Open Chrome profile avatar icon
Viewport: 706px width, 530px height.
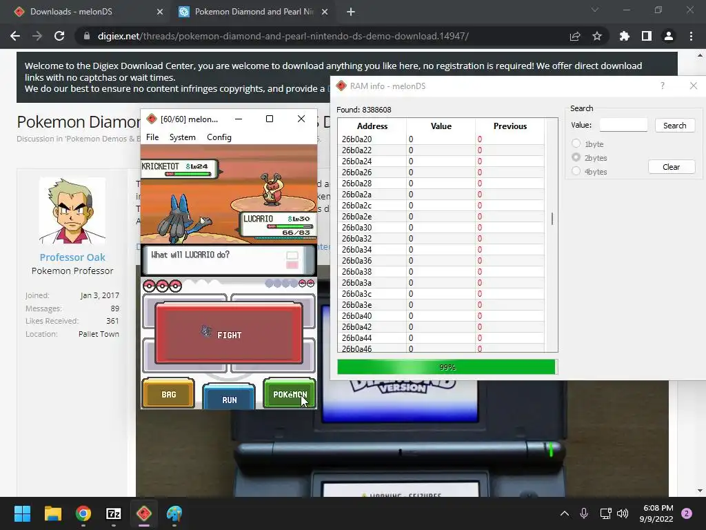click(x=669, y=36)
